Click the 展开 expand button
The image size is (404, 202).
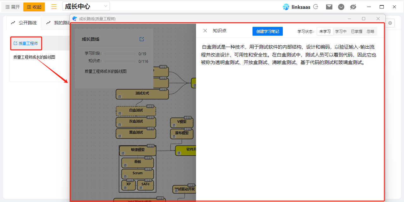(13, 7)
